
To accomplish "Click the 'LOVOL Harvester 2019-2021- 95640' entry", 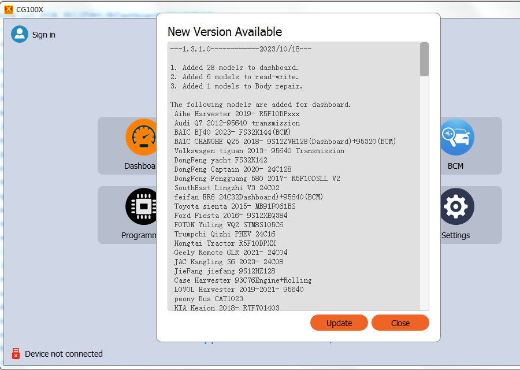I will (239, 291).
